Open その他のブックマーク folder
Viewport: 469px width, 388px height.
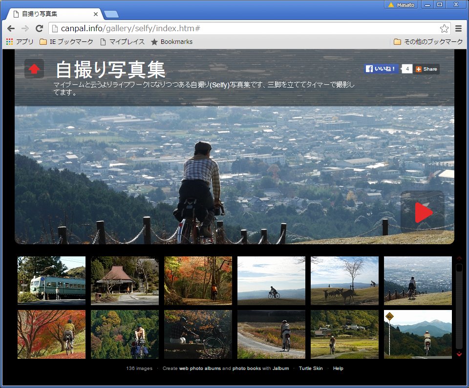pyautogui.click(x=428, y=42)
